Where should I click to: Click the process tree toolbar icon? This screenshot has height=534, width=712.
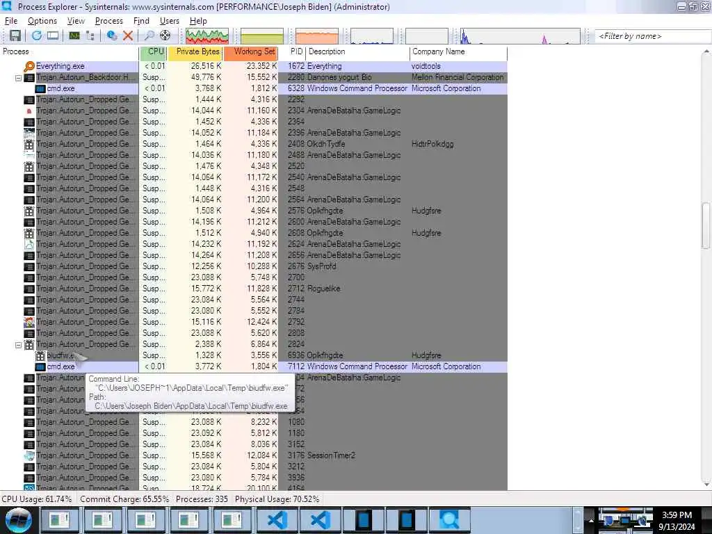90,35
